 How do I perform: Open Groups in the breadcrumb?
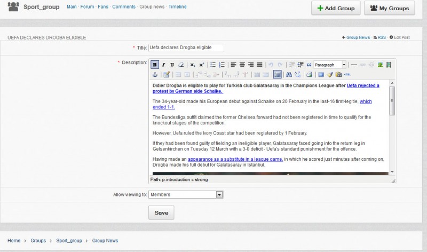point(38,241)
